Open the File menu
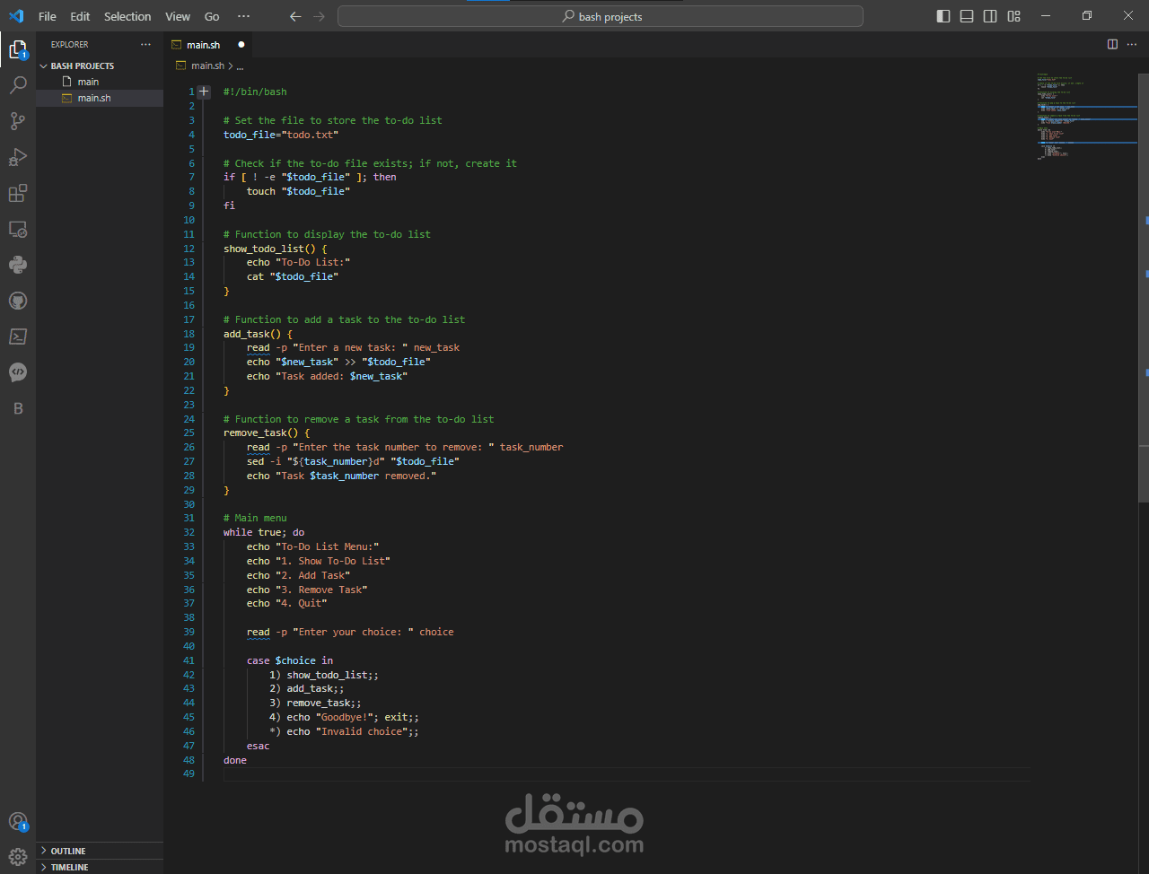Image resolution: width=1149 pixels, height=874 pixels. point(47,15)
